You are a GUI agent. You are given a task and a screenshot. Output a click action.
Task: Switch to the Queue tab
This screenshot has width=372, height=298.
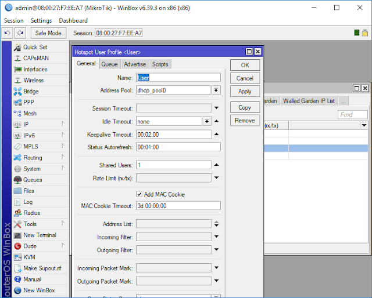[110, 64]
